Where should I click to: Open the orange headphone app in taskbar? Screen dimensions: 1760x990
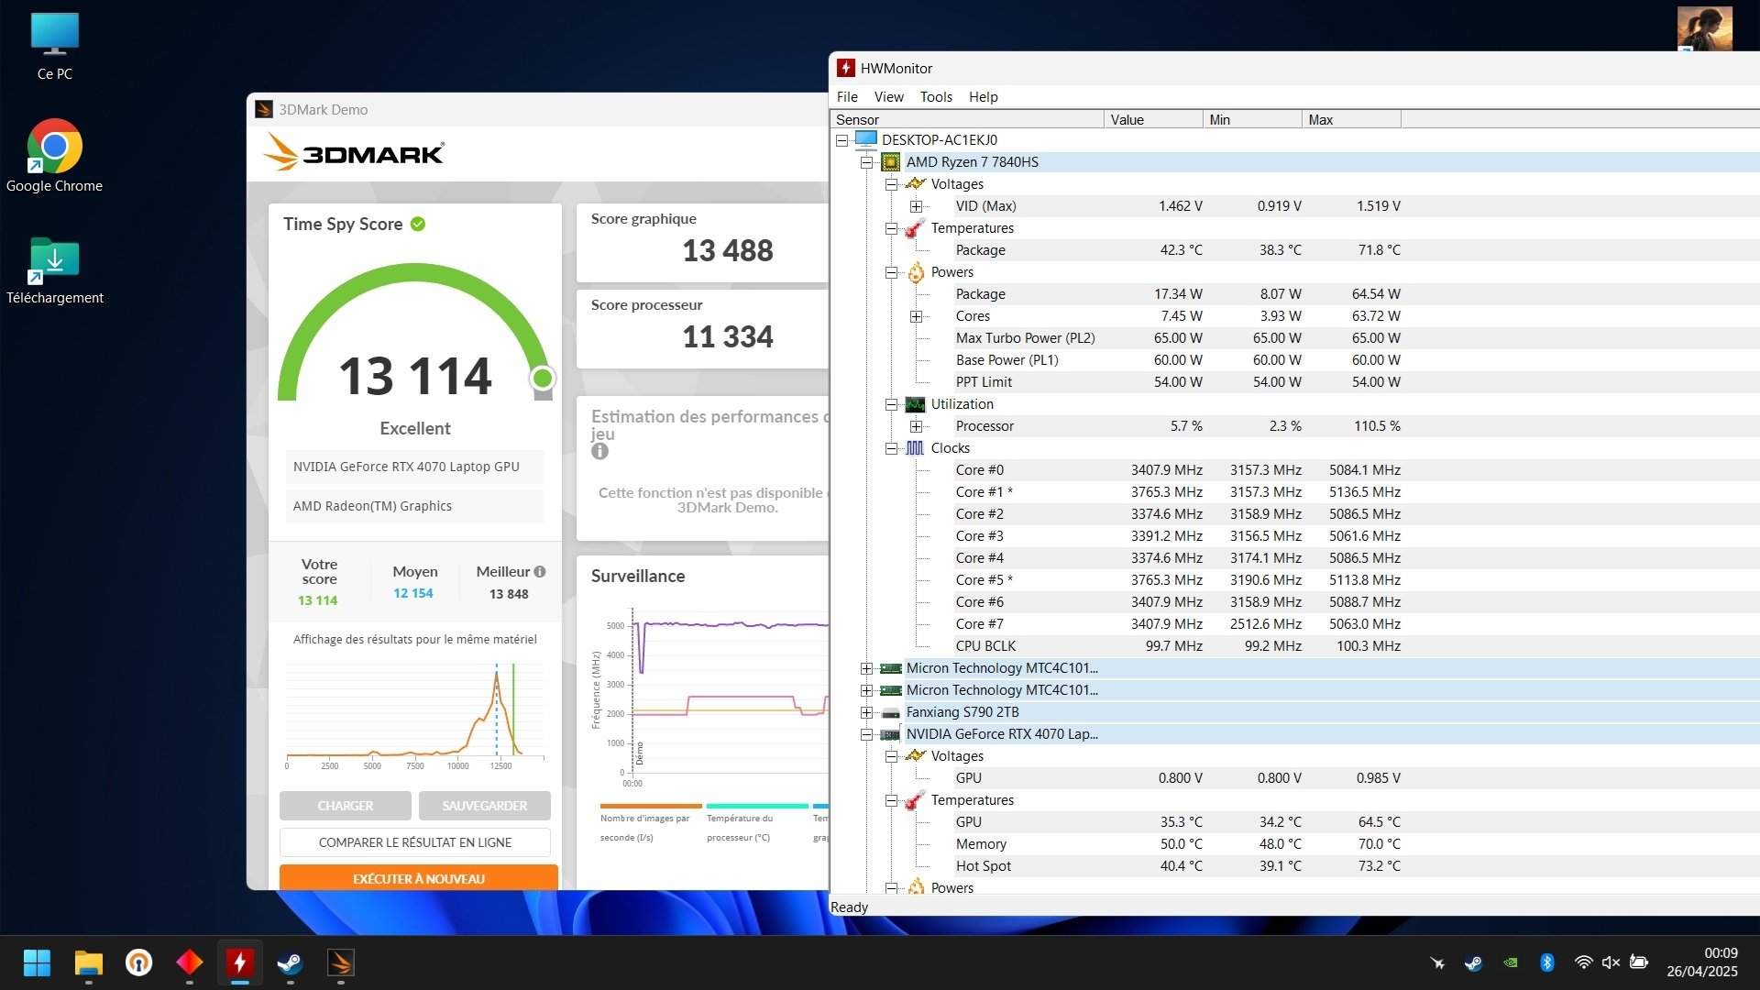point(139,962)
